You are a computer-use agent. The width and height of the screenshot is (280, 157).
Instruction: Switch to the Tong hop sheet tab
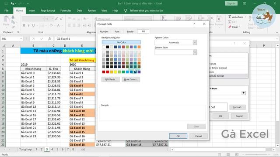(x=25, y=150)
